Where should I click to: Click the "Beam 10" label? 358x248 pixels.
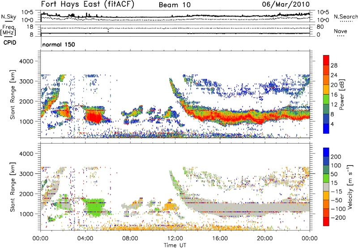pos(175,5)
